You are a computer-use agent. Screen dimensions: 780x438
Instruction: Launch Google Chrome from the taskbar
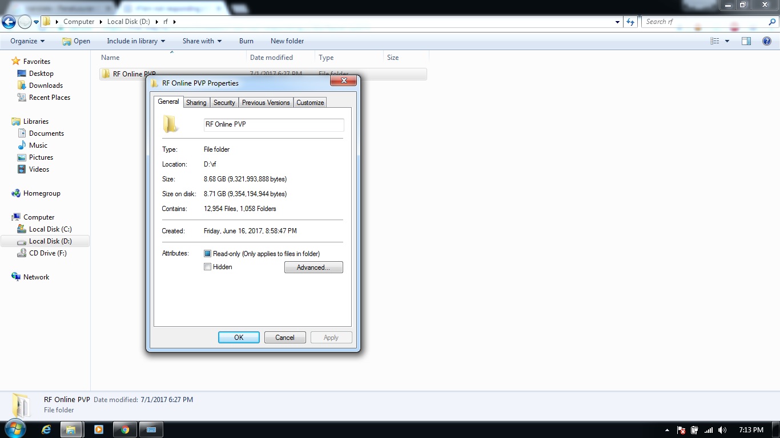125,429
